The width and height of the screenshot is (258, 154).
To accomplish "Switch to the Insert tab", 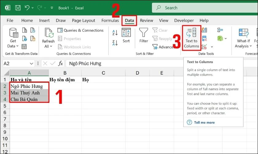I will click(x=44, y=20).
